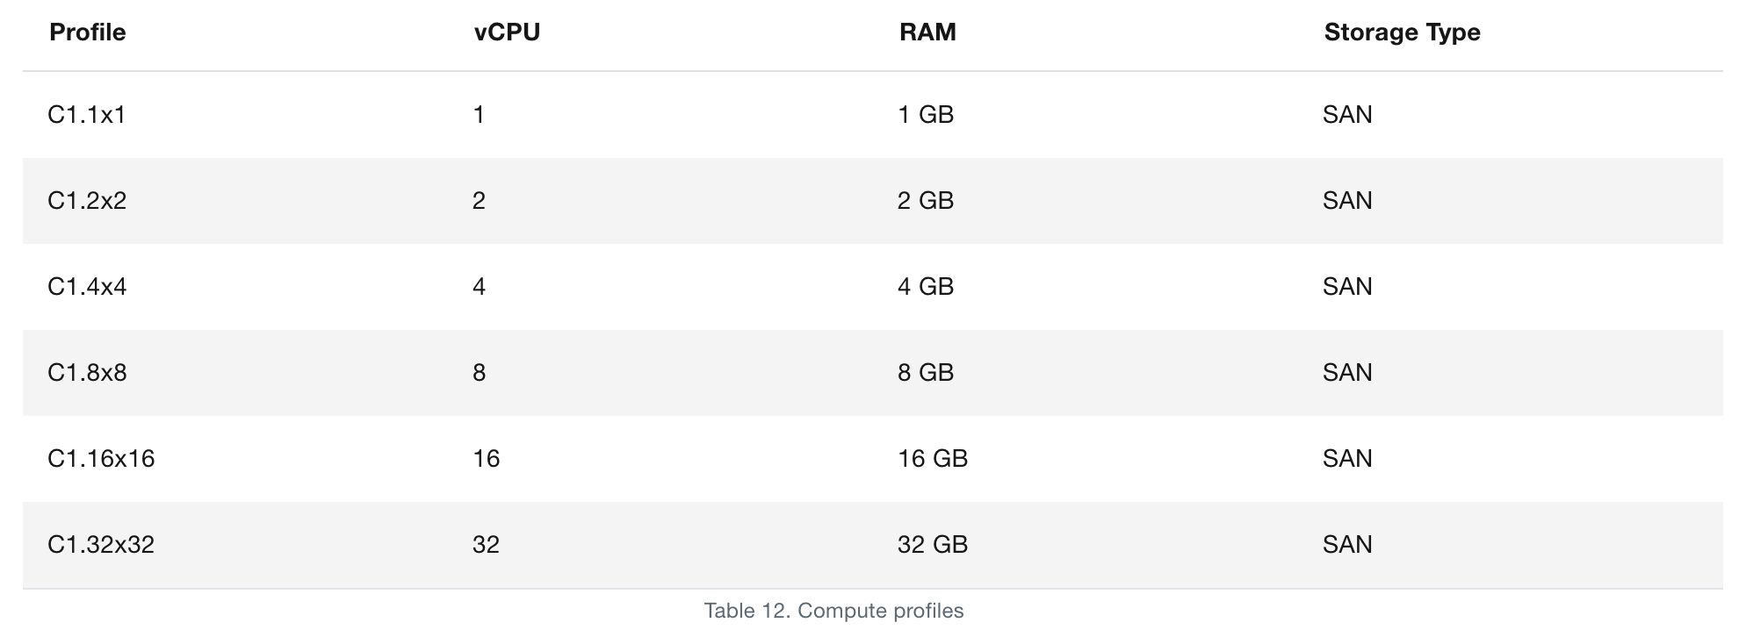Click the 32 GB RAM value
Viewport: 1739px width, 637px height.
(x=933, y=545)
